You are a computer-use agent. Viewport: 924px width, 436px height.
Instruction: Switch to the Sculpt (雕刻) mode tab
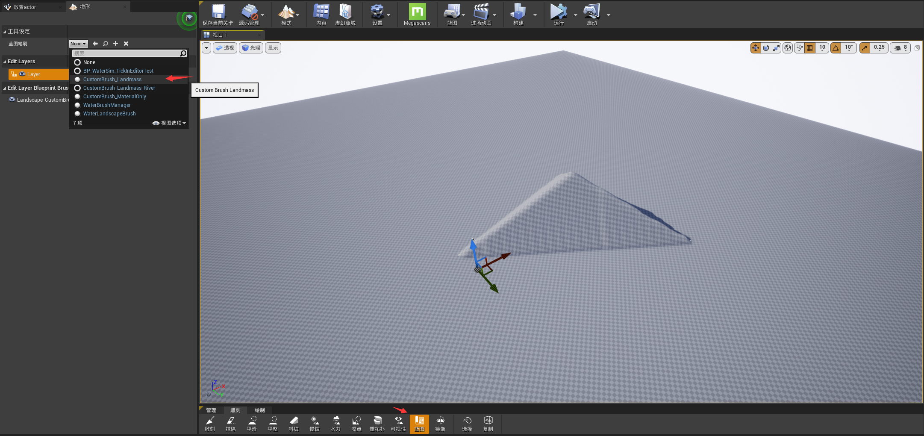(235, 410)
